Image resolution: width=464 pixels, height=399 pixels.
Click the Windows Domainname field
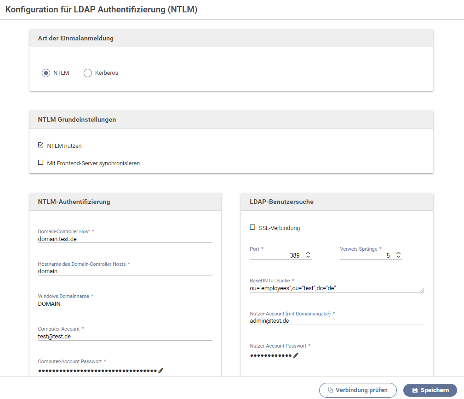(x=125, y=304)
